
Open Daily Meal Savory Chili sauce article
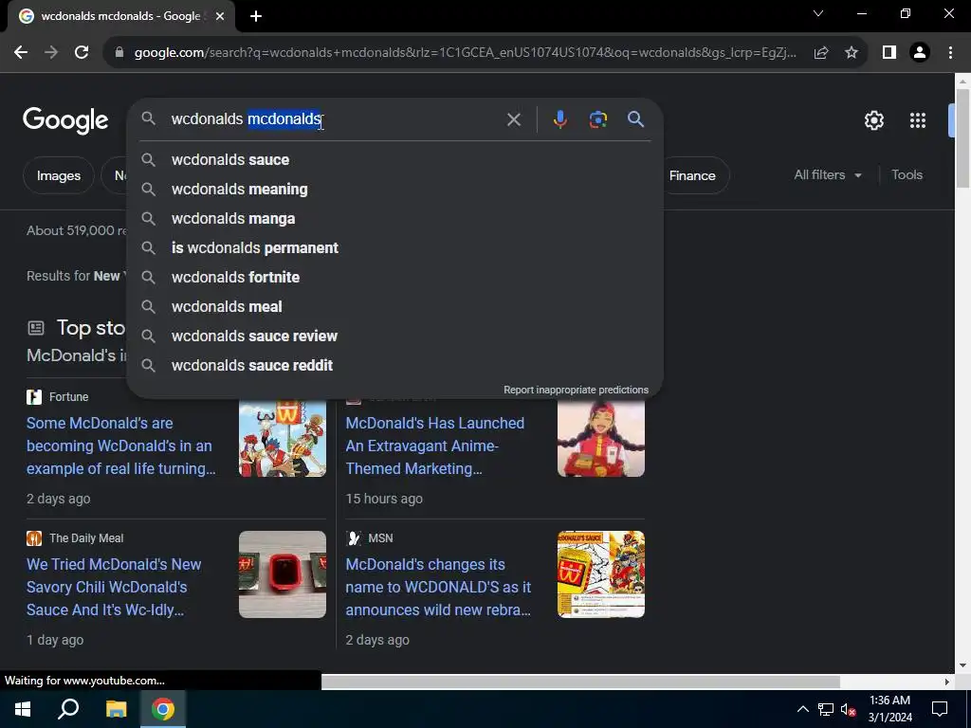[x=114, y=587]
